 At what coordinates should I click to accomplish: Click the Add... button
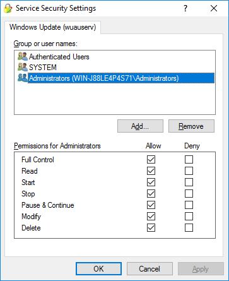coord(140,126)
